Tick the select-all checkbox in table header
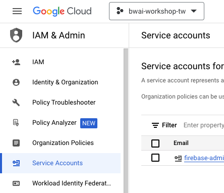224x193 pixels. pyautogui.click(x=155, y=143)
